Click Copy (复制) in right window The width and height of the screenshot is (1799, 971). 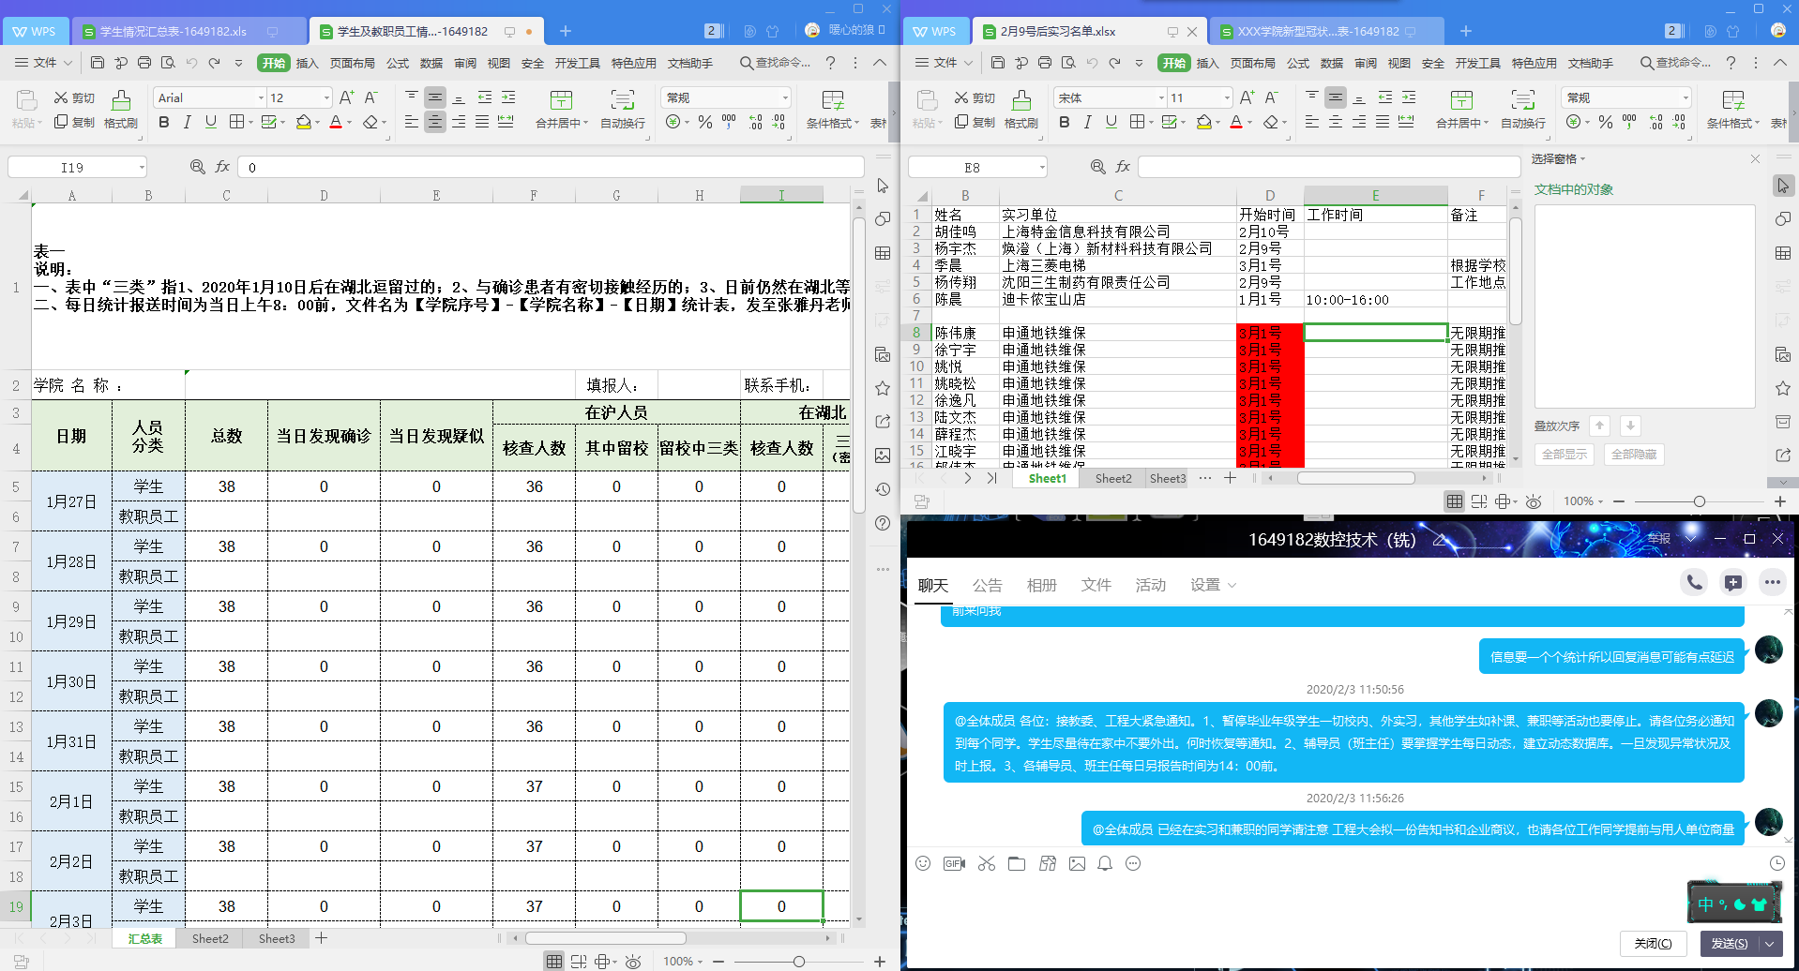pos(975,122)
